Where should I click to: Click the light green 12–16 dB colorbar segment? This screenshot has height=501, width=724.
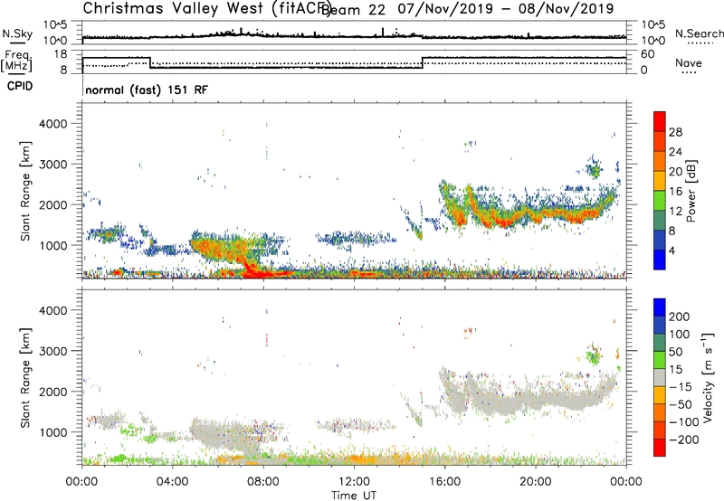click(660, 201)
